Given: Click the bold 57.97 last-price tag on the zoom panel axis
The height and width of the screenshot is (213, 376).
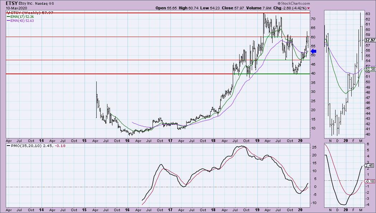Looking at the screenshot, I should pos(371,40).
